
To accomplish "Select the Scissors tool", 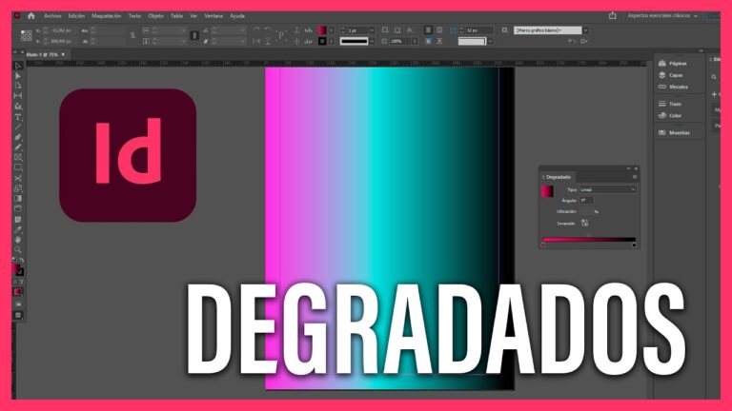I will coord(18,178).
